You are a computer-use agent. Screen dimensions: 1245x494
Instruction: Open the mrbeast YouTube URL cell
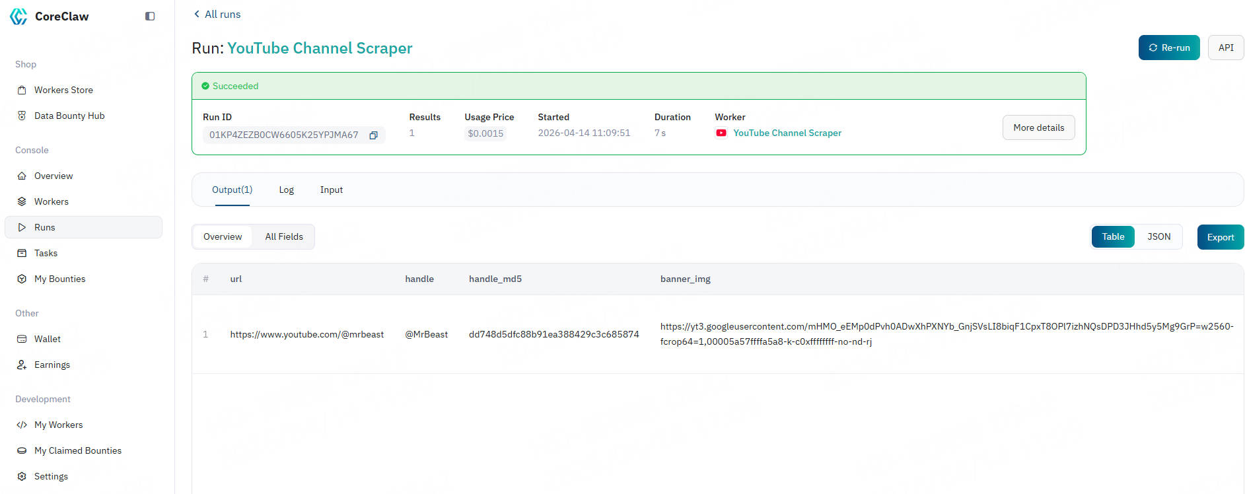click(x=306, y=334)
